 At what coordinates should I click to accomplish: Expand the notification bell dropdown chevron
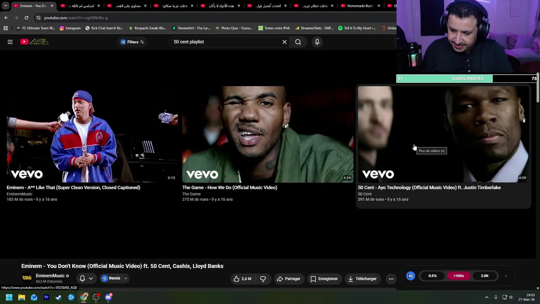pos(91,278)
